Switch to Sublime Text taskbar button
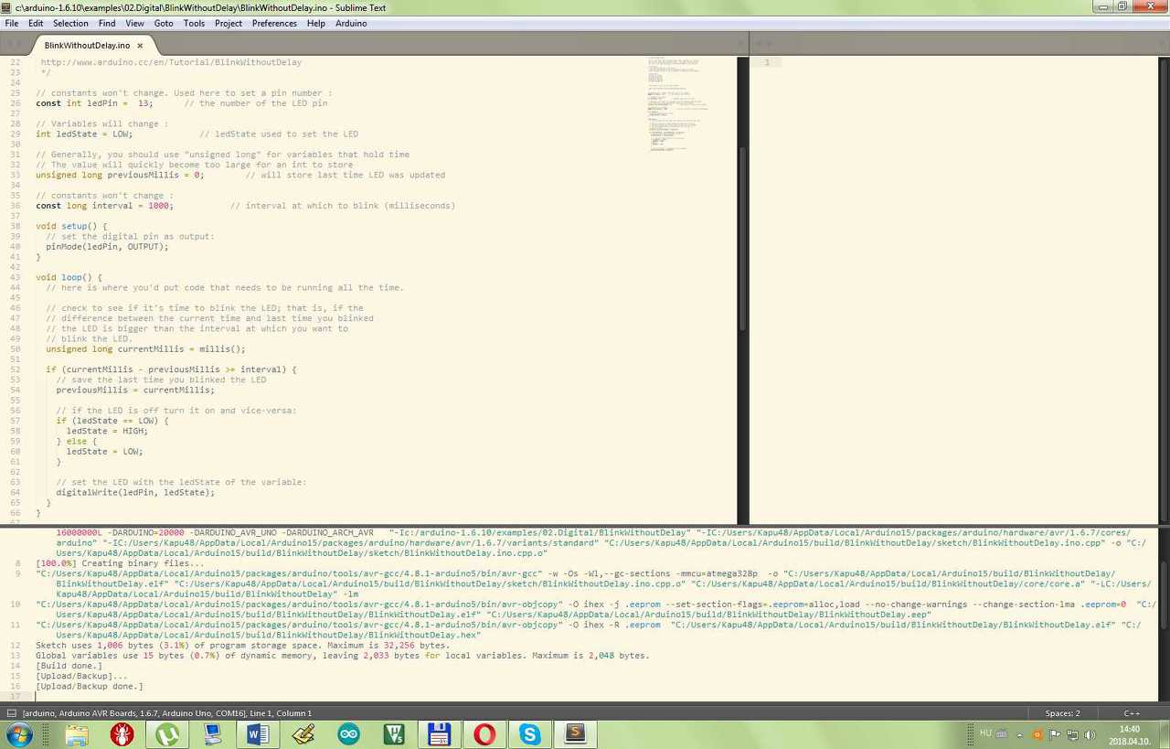Screen dimensions: 1170x749 click(x=576, y=734)
